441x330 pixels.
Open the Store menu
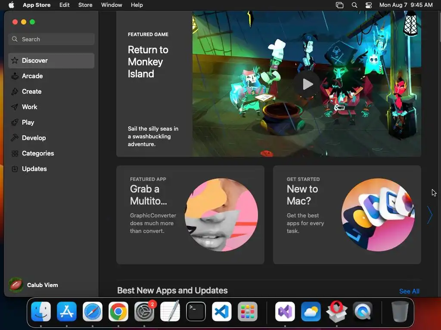pos(85,5)
